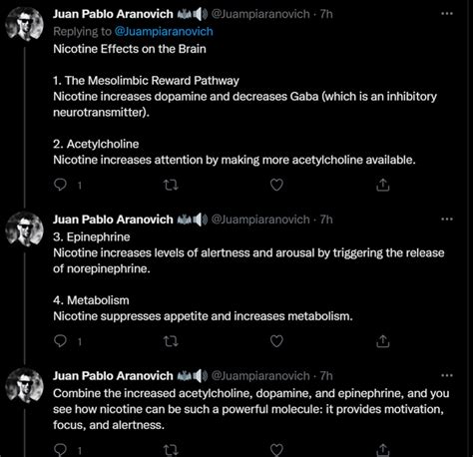Open more options on the Epinephrine tweet
Viewport: 473px width, 457px height.
pos(447,220)
